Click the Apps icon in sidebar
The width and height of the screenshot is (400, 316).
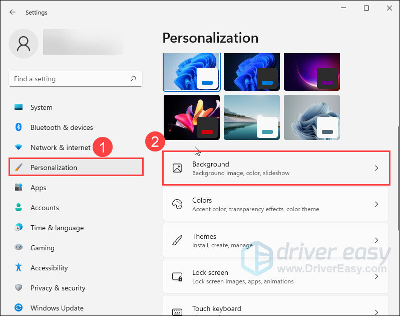click(19, 187)
